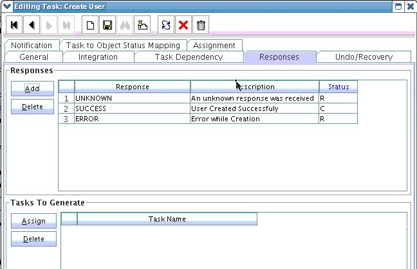This screenshot has width=417, height=269.
Task: Click status cell C in SUCCESS row
Action: tap(338, 108)
